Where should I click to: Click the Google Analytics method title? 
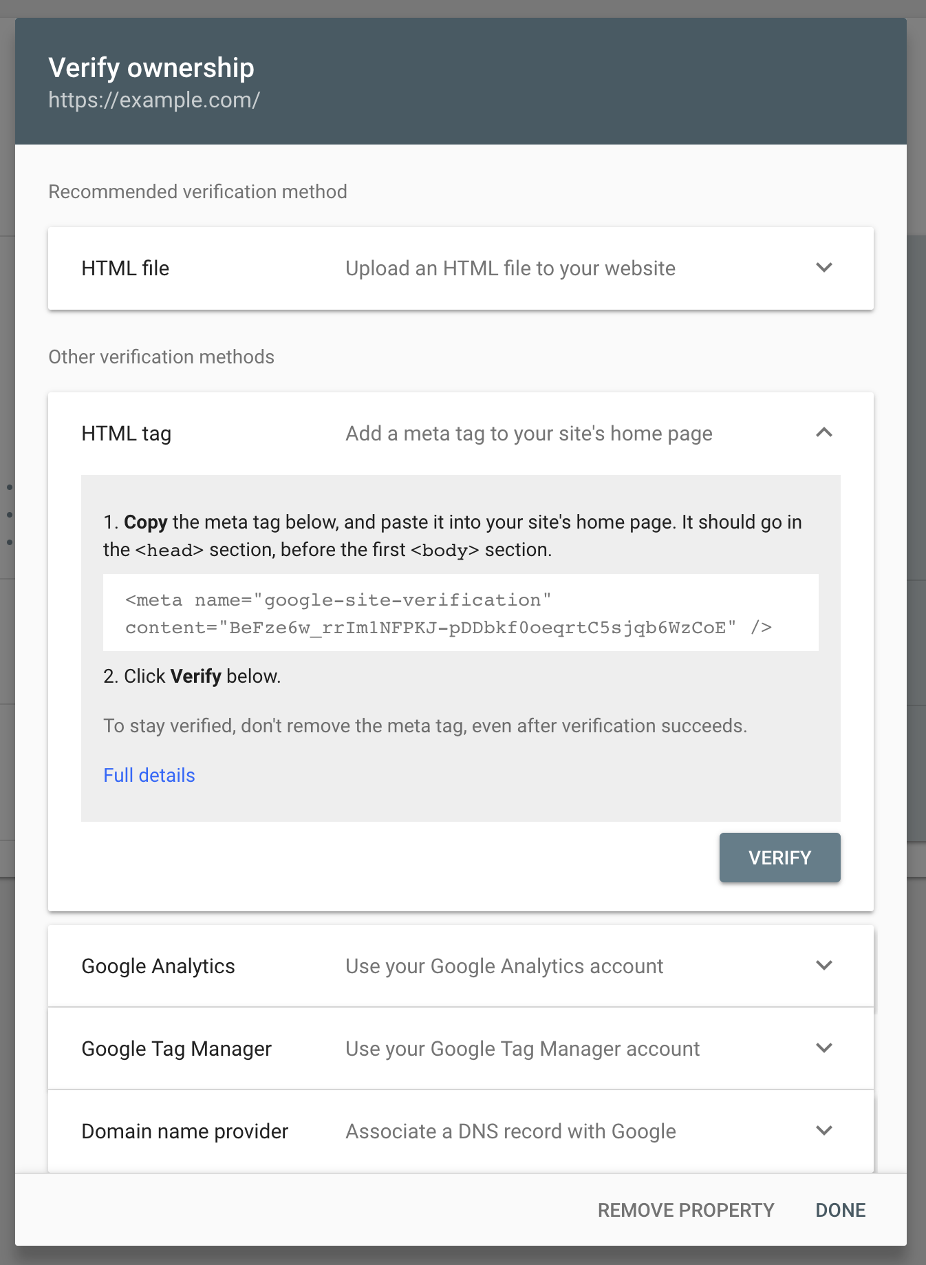click(x=158, y=966)
